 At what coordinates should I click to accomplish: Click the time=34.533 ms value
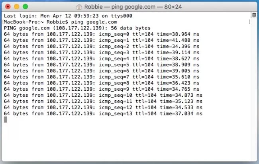click(181, 107)
